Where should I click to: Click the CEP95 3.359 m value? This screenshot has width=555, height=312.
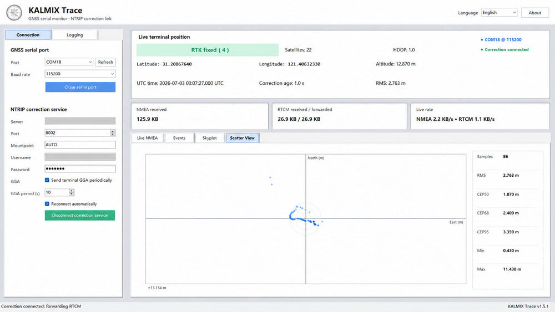click(x=511, y=232)
